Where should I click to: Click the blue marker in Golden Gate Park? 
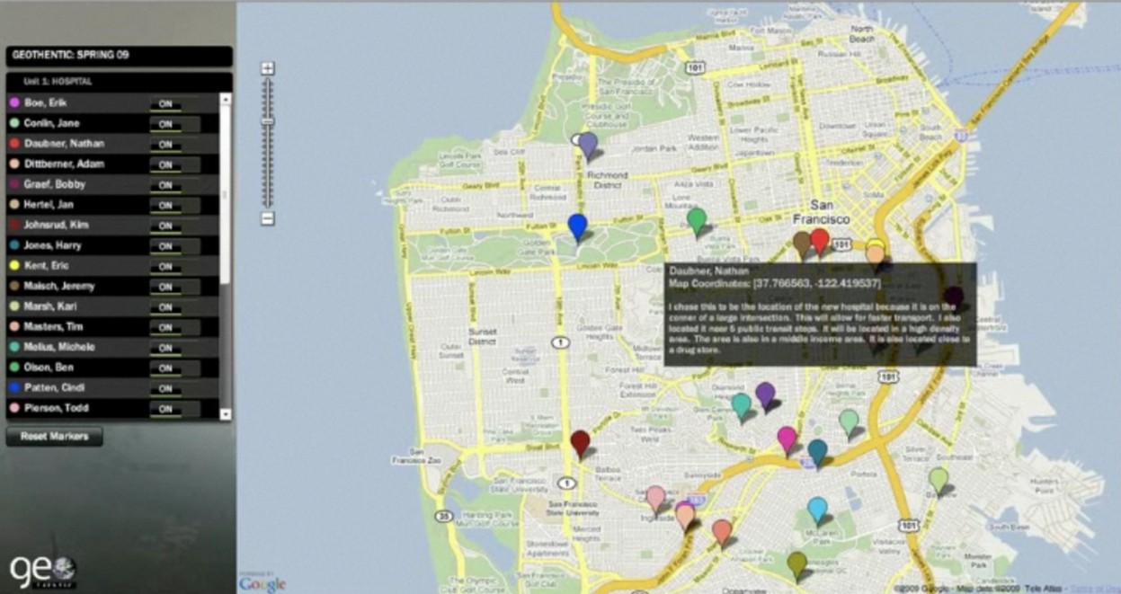577,226
